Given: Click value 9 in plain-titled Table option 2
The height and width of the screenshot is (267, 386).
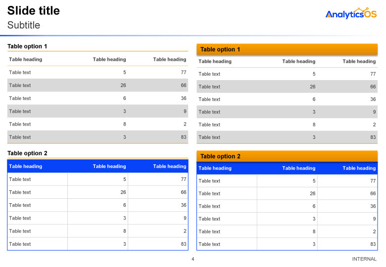Looking at the screenshot, I should pyautogui.click(x=185, y=218).
